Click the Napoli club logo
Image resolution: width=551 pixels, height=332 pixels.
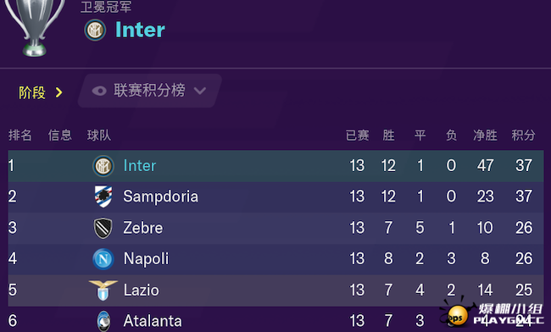[x=103, y=259]
